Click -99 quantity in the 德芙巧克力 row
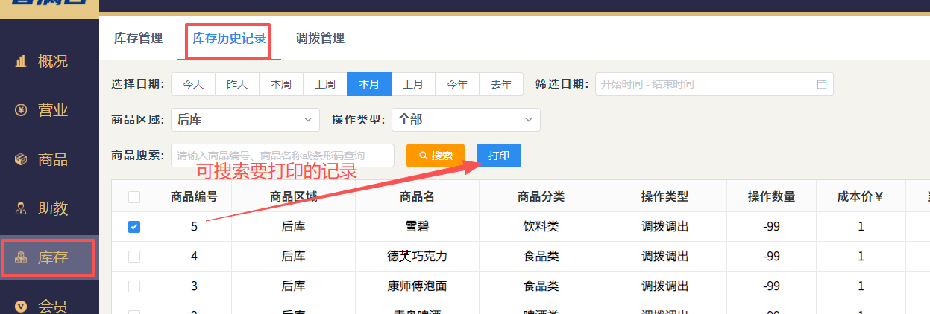This screenshot has height=314, width=930. (x=771, y=257)
